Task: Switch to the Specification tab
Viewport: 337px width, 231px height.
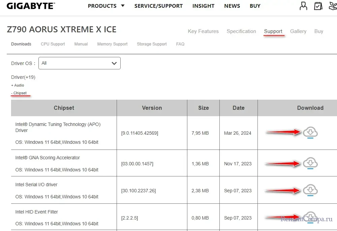Action: [241, 31]
